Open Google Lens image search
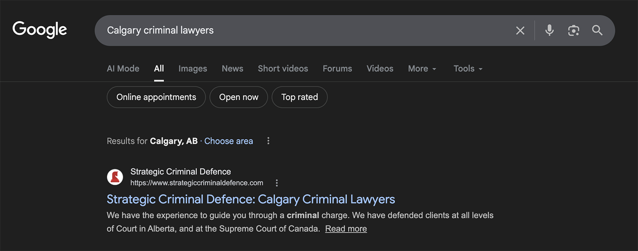The height and width of the screenshot is (251, 638). pyautogui.click(x=573, y=30)
